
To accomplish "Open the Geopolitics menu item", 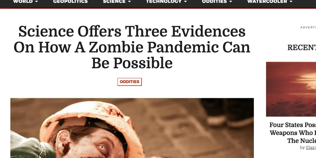I will 70,2.
